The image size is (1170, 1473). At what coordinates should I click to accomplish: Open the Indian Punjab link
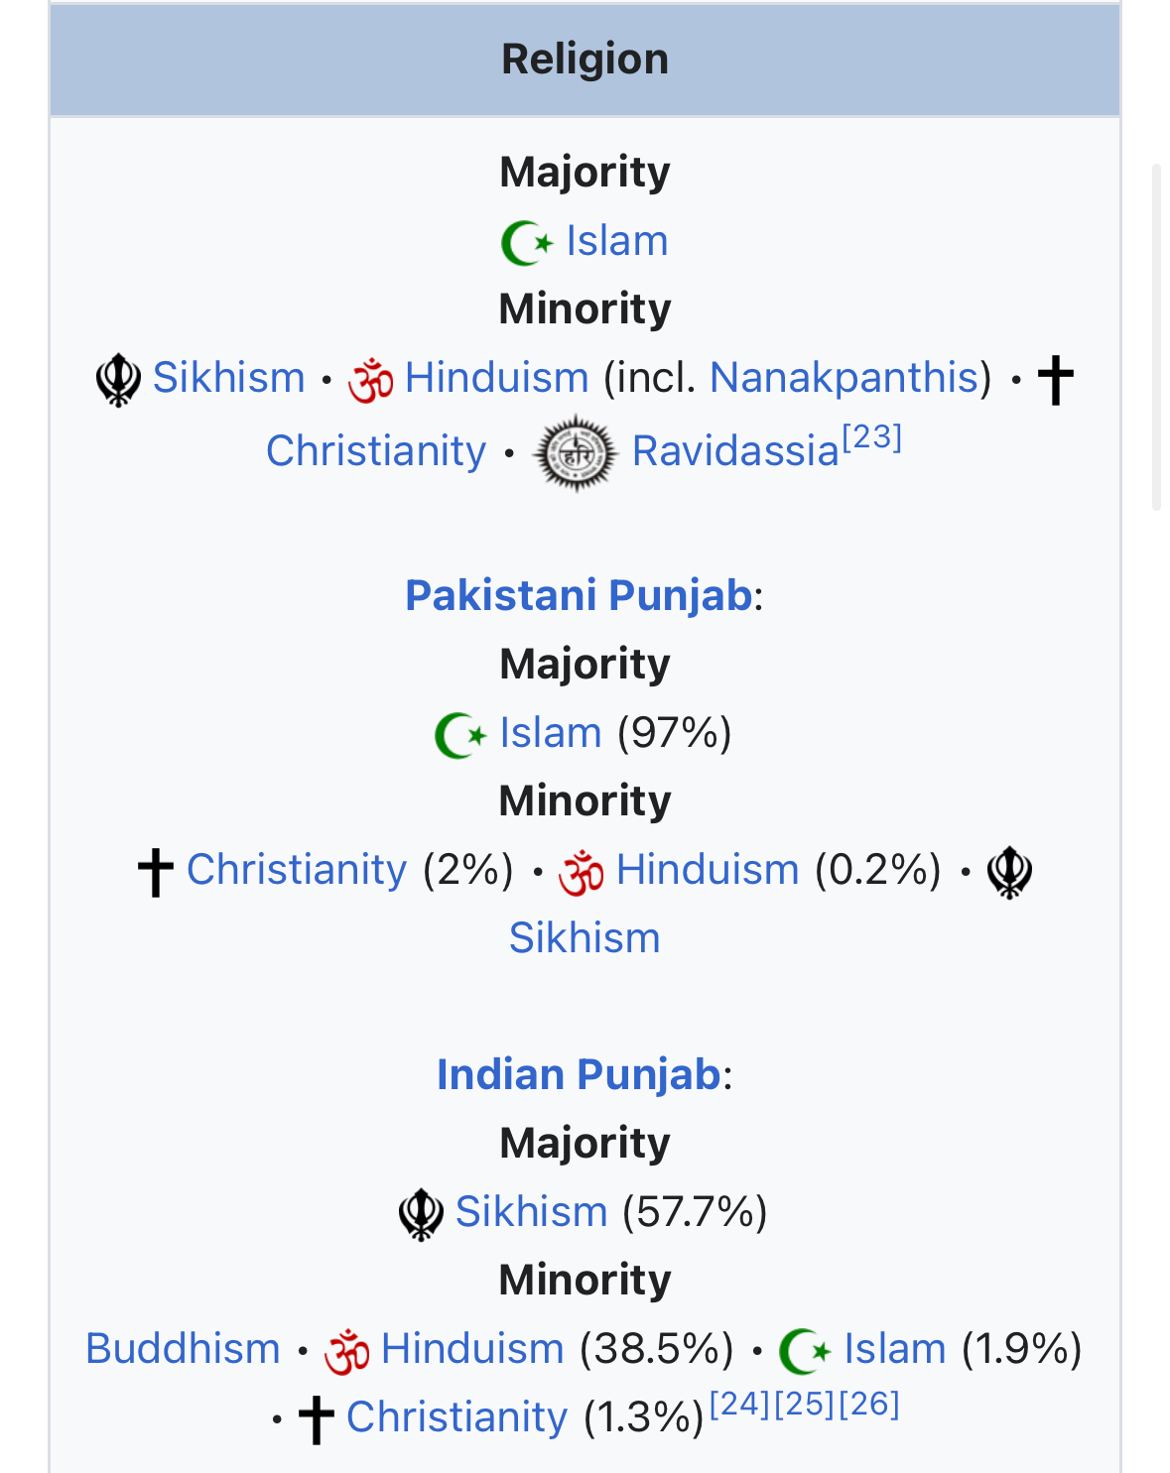coord(579,1074)
